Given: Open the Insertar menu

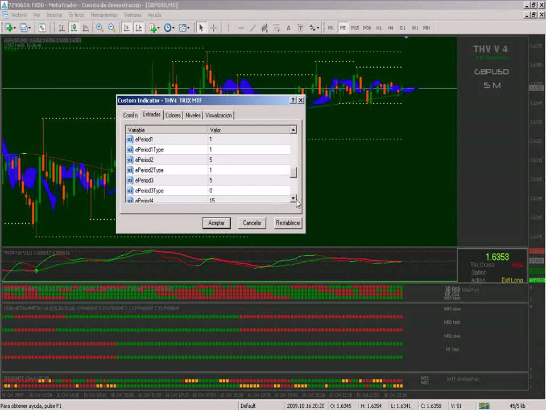Looking at the screenshot, I should click(x=55, y=15).
